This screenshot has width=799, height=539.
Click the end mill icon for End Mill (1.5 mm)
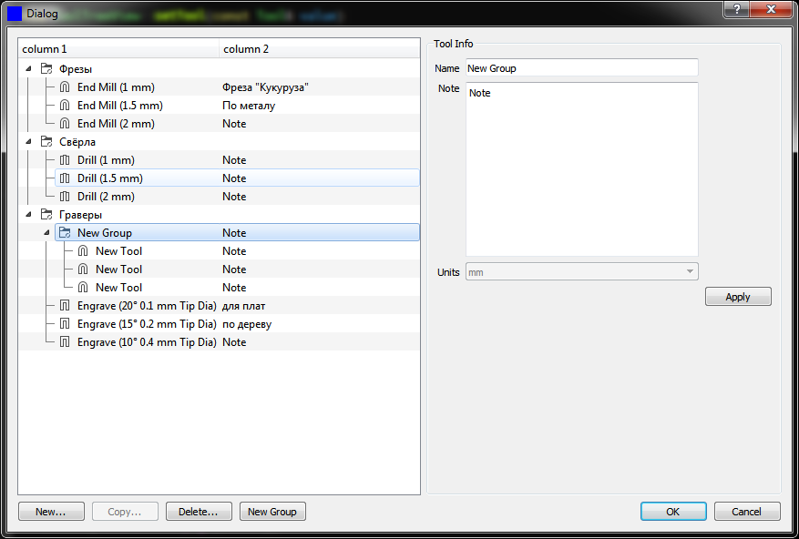click(65, 106)
